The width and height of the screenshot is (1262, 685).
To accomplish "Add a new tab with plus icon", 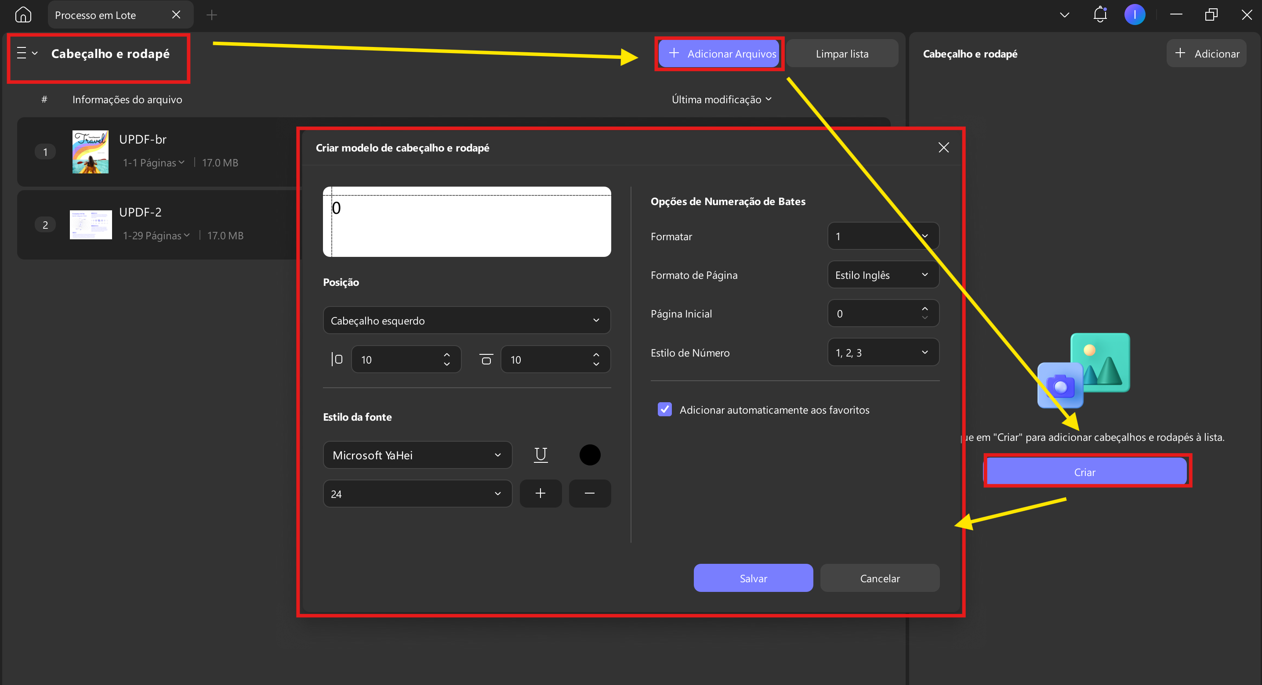I will (x=212, y=15).
